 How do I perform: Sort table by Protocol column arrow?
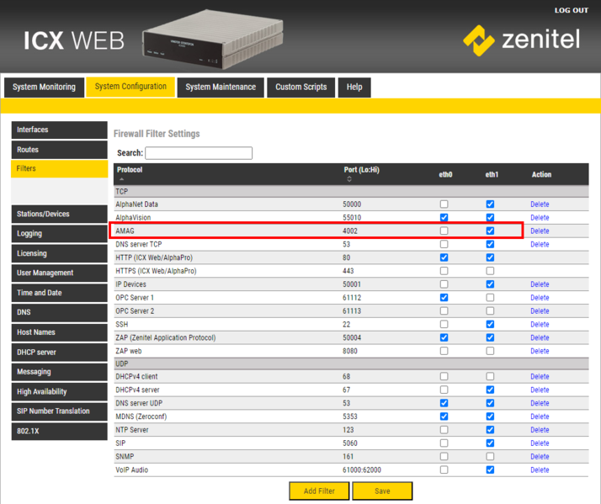click(121, 179)
